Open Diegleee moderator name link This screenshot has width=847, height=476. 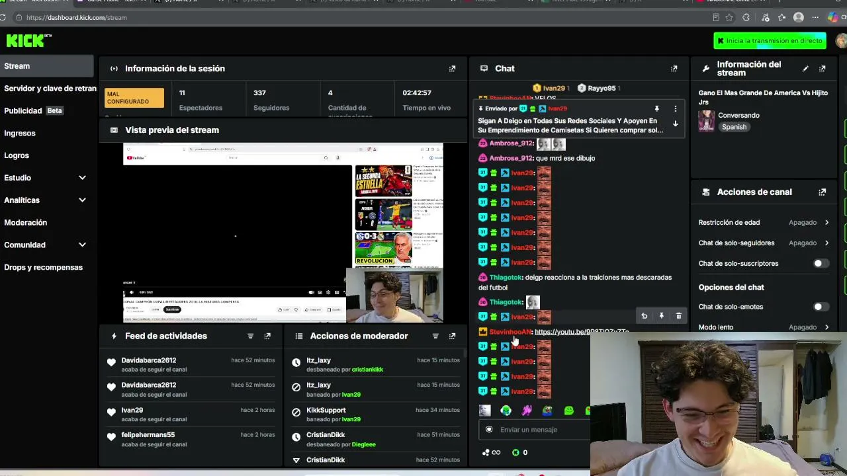tap(364, 445)
